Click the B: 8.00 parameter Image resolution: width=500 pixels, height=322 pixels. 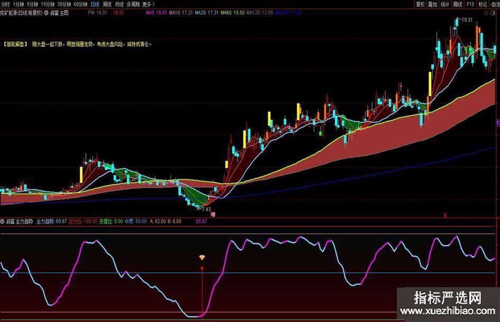(175, 221)
